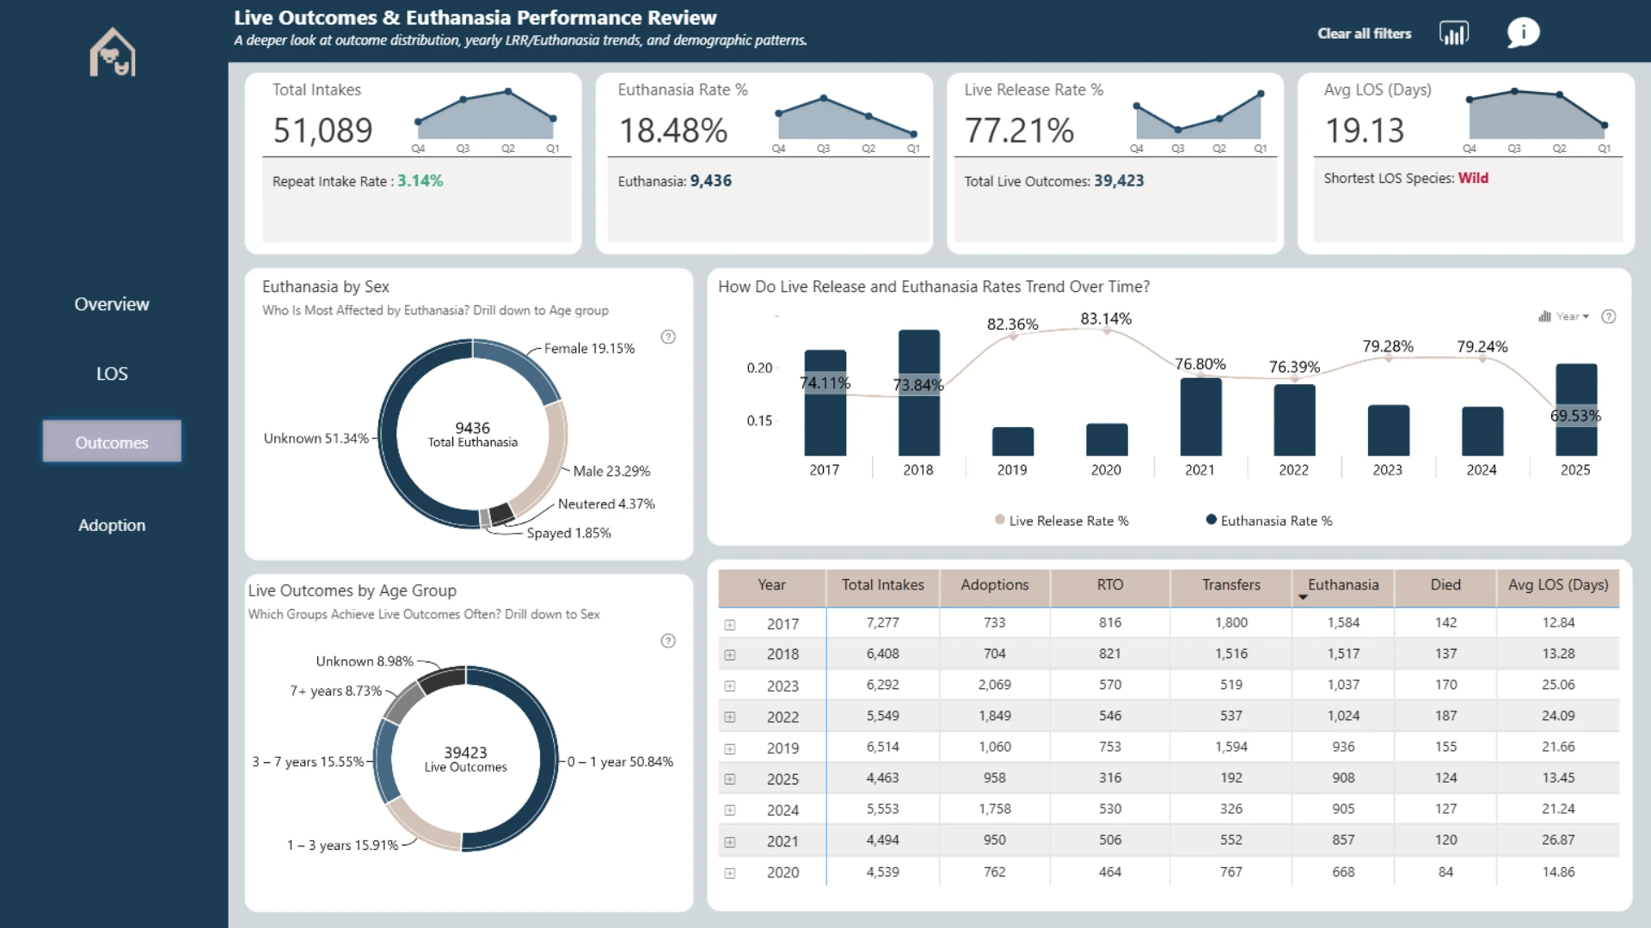Click the 2,069 adoptions cell for 2023

(995, 685)
